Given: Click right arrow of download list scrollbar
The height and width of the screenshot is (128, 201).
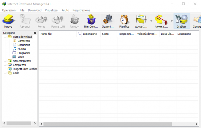Looking at the screenshot, I should pos(196,124).
